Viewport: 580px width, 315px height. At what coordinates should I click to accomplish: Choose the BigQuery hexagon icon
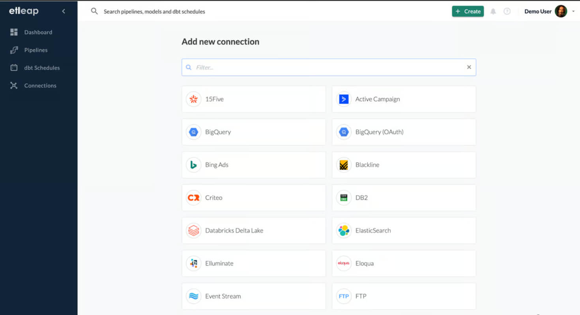coord(193,132)
